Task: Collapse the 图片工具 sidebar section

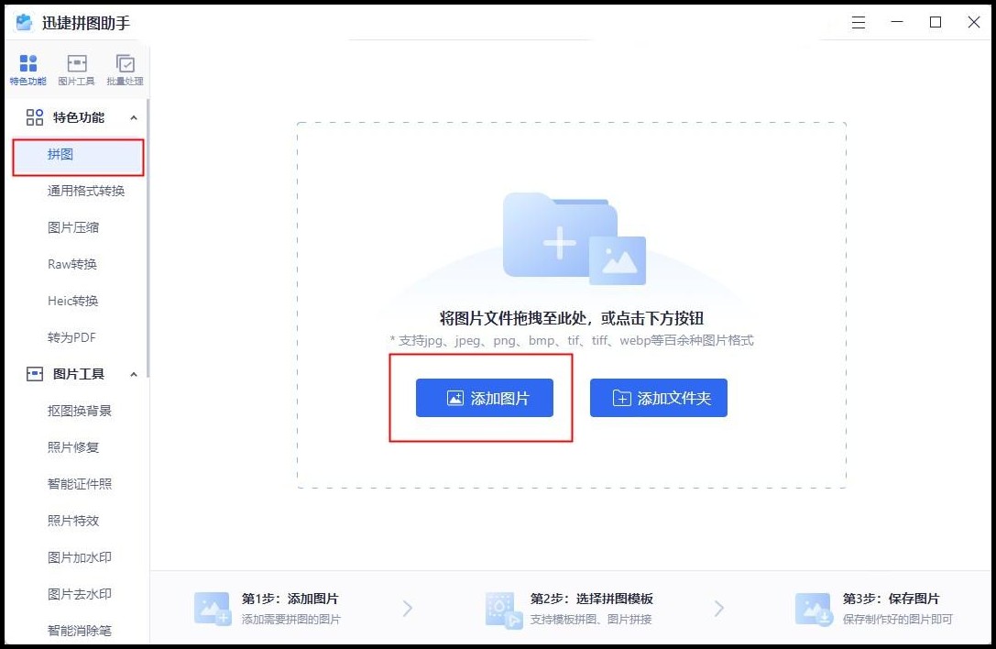Action: pos(135,374)
